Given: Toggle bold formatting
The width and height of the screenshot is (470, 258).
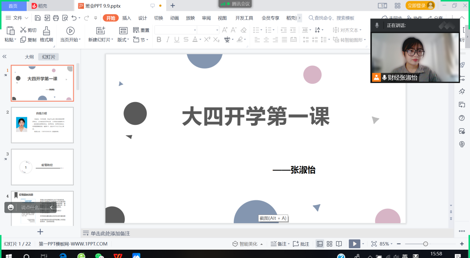Looking at the screenshot, I should 159,40.
